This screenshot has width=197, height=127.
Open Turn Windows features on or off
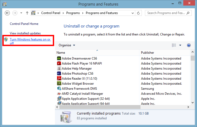30,41
